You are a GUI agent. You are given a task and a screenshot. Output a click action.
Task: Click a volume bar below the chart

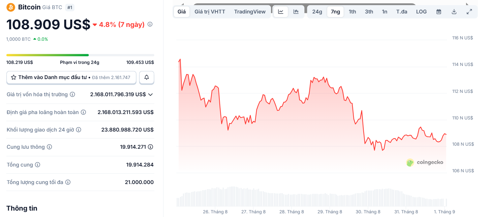coord(303,197)
